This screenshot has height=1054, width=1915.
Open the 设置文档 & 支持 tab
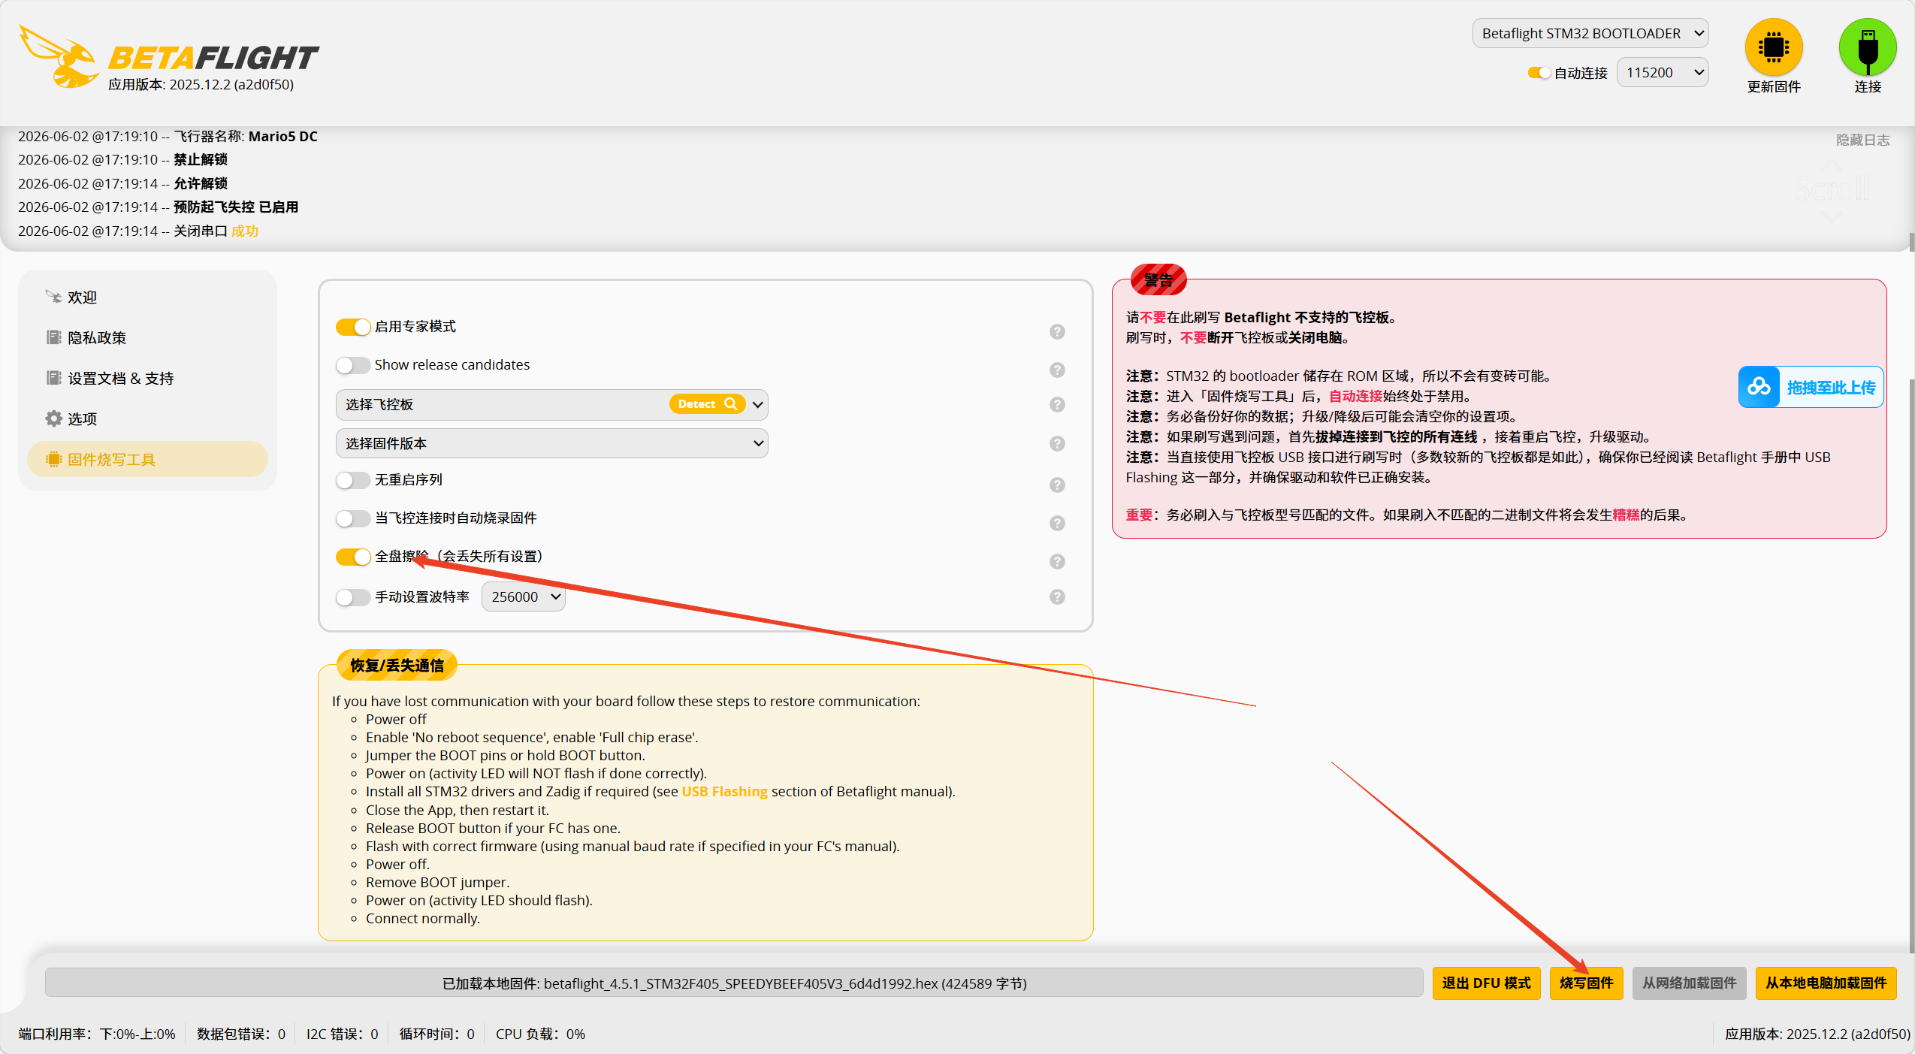click(147, 378)
